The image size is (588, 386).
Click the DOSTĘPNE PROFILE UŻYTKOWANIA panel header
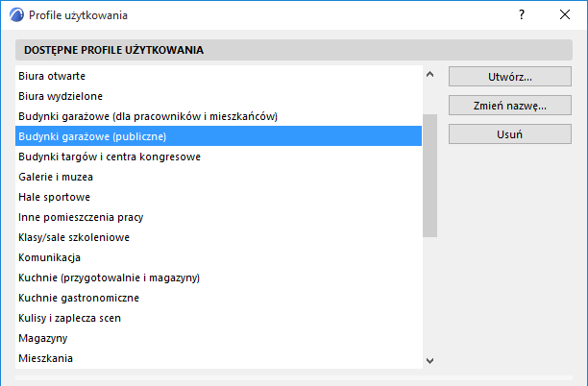[x=294, y=50]
